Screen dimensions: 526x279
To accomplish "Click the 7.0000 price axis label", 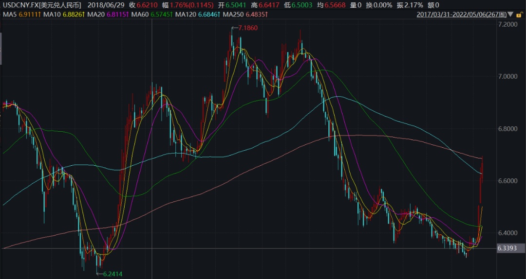I will [x=507, y=77].
